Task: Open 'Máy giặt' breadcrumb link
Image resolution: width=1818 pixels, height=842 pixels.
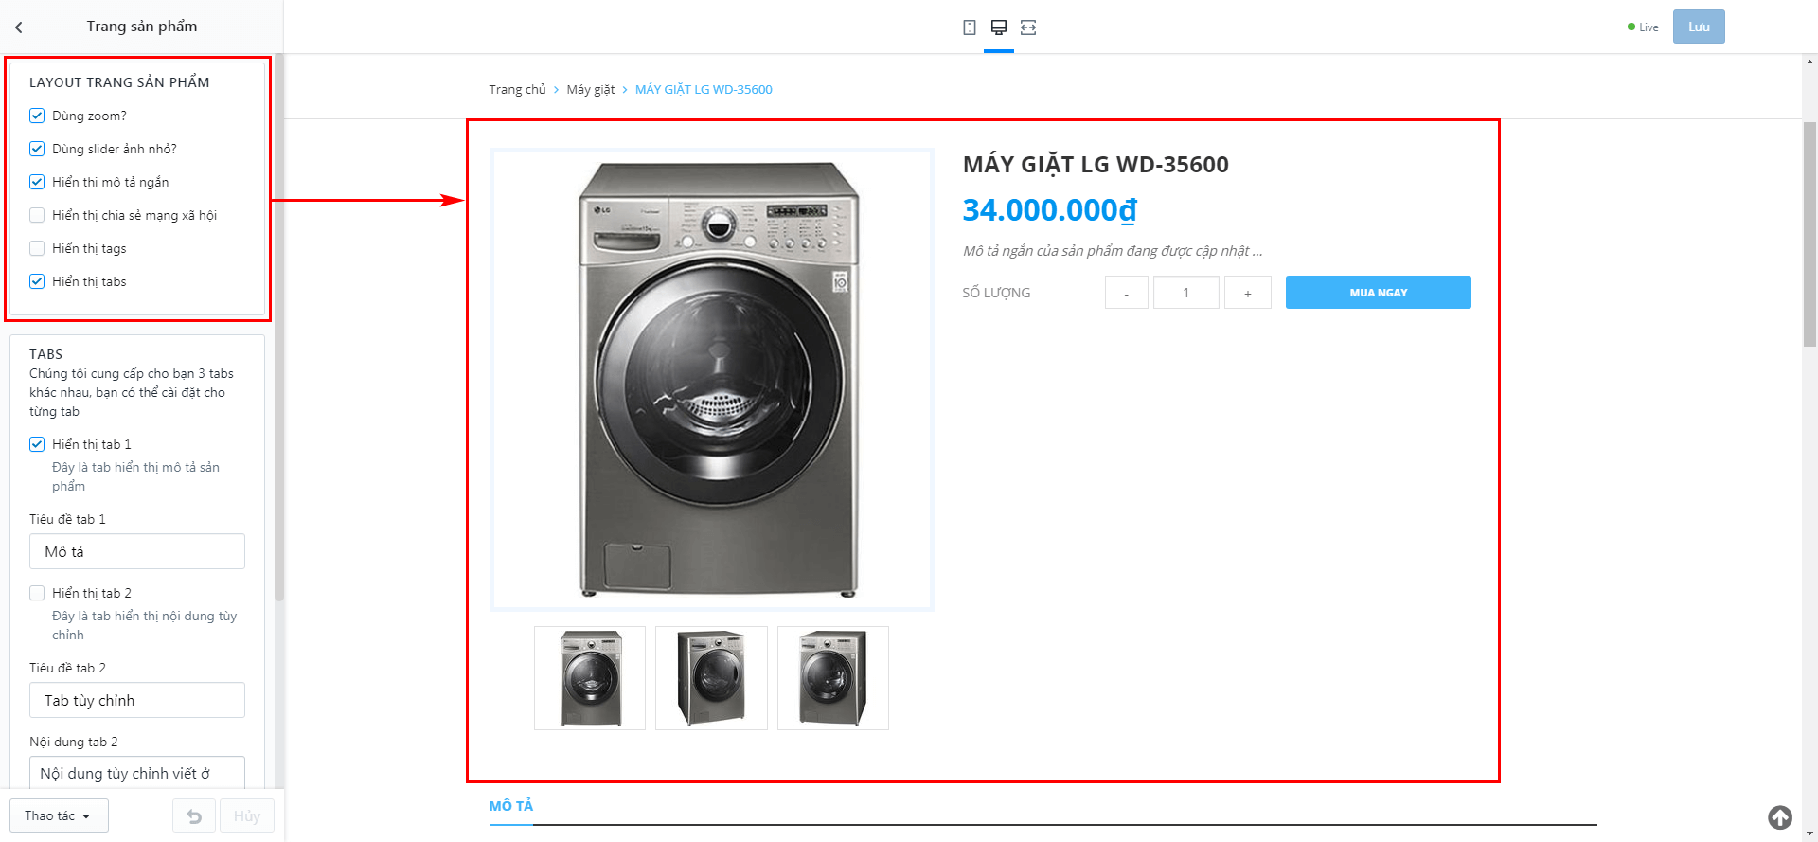Action: (591, 90)
